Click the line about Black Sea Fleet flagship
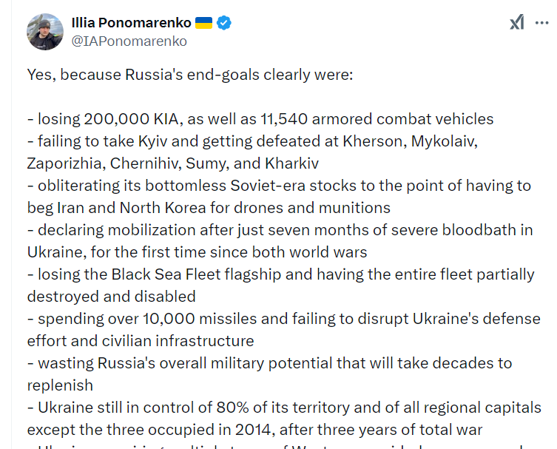Image resolution: width=557 pixels, height=449 pixels. (280, 274)
